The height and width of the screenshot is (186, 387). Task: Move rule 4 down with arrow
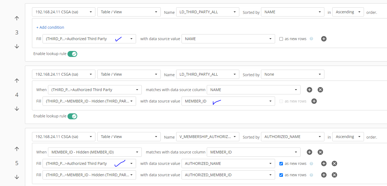17,109
